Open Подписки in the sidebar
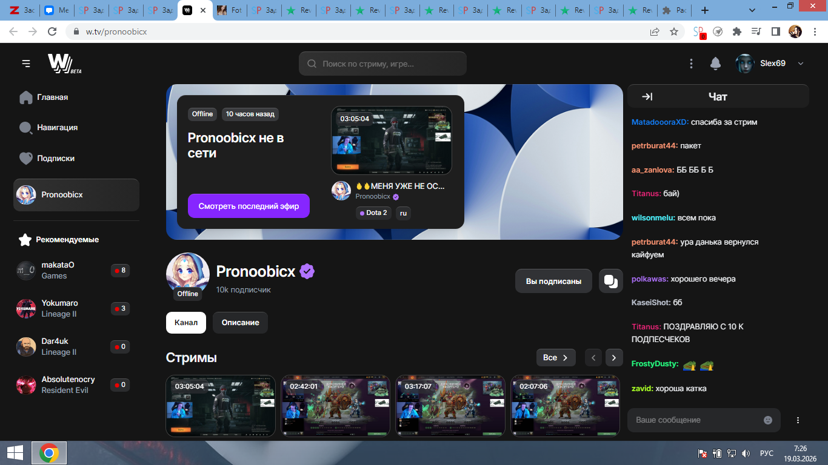Viewport: 828px width, 465px height. [x=47, y=159]
